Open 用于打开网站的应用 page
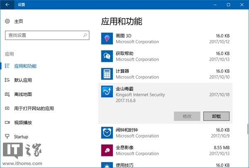249x168 pixels. [x=34, y=109]
